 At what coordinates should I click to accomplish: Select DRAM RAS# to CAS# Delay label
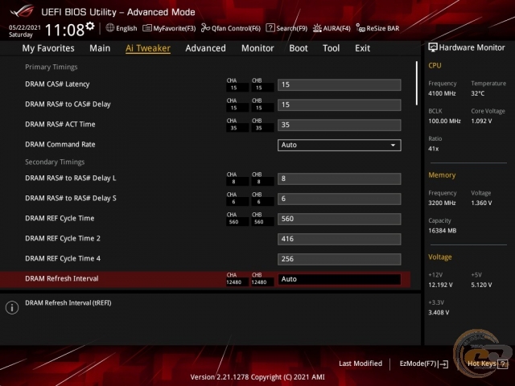tap(68, 105)
